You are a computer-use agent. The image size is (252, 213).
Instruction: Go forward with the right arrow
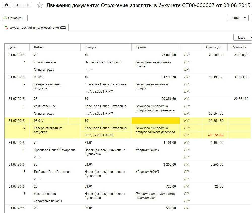click(28, 5)
